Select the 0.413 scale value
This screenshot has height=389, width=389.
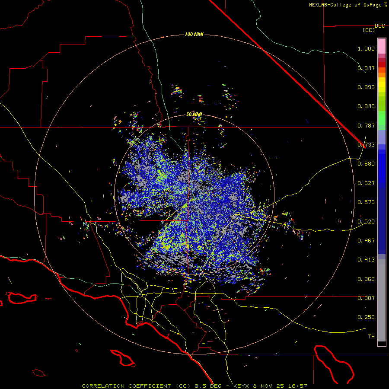click(366, 260)
